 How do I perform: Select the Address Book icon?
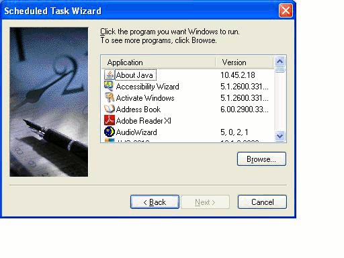110,109
